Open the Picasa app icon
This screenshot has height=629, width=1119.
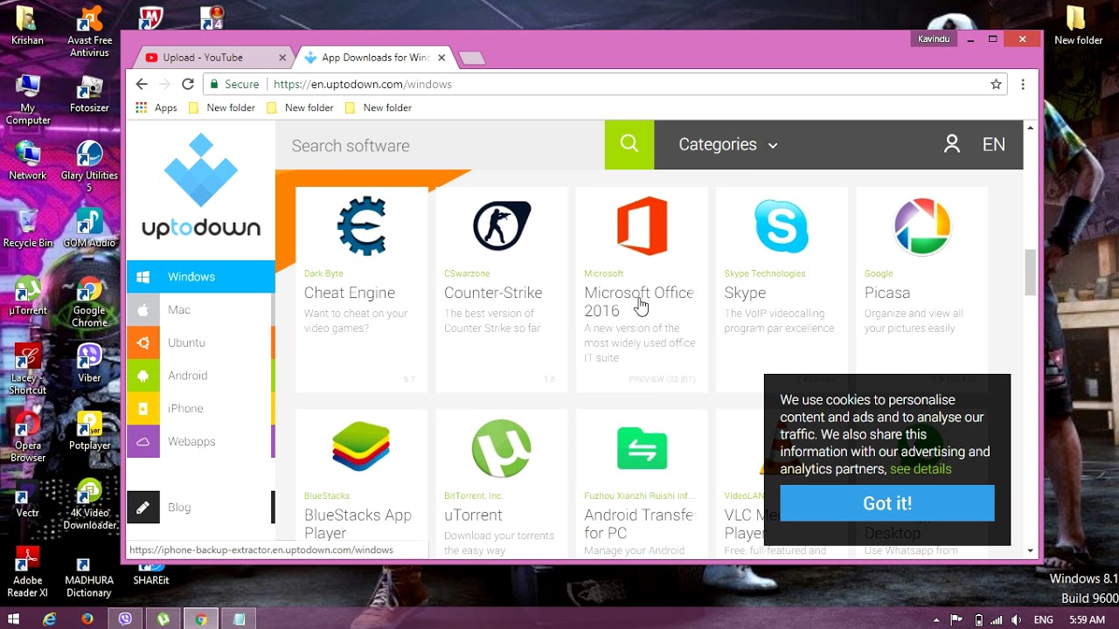pyautogui.click(x=921, y=225)
